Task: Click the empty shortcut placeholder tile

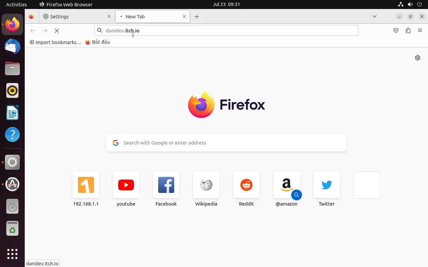Action: [367, 185]
